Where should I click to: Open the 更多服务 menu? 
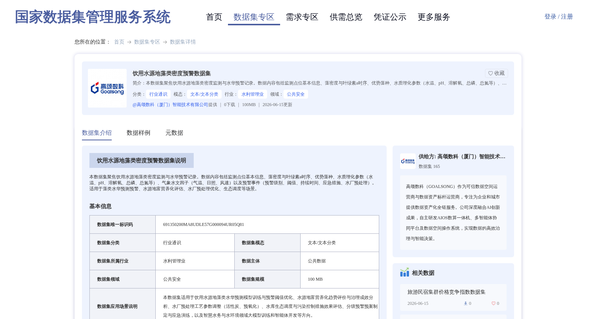(434, 17)
